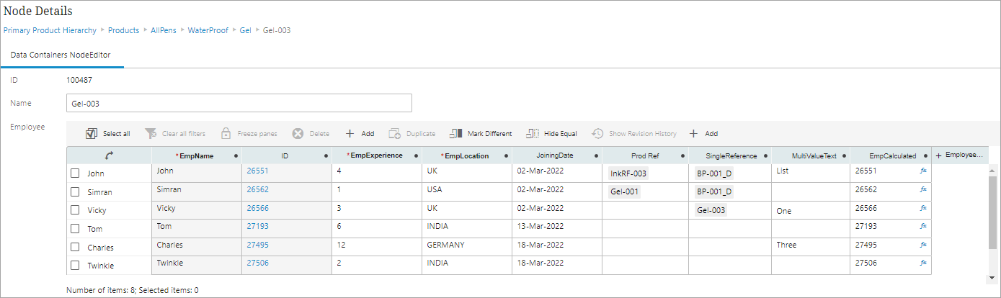Click the fx icon in John's EmpCalculated cell
This screenshot has height=298, width=1001.
coord(923,171)
